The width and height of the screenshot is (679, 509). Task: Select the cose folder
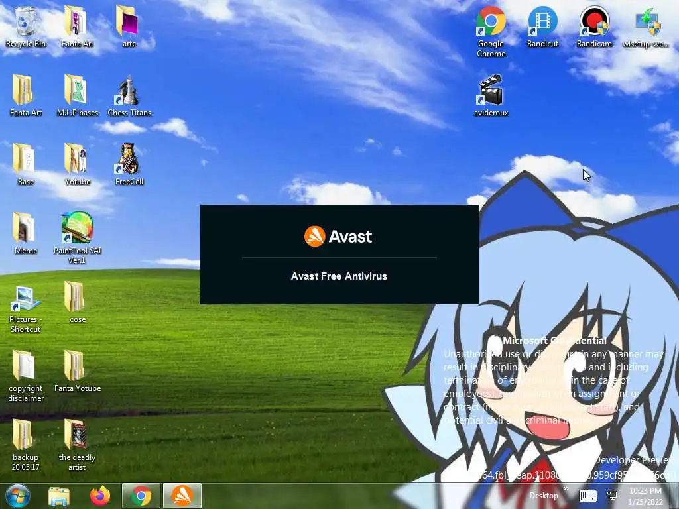pyautogui.click(x=77, y=302)
